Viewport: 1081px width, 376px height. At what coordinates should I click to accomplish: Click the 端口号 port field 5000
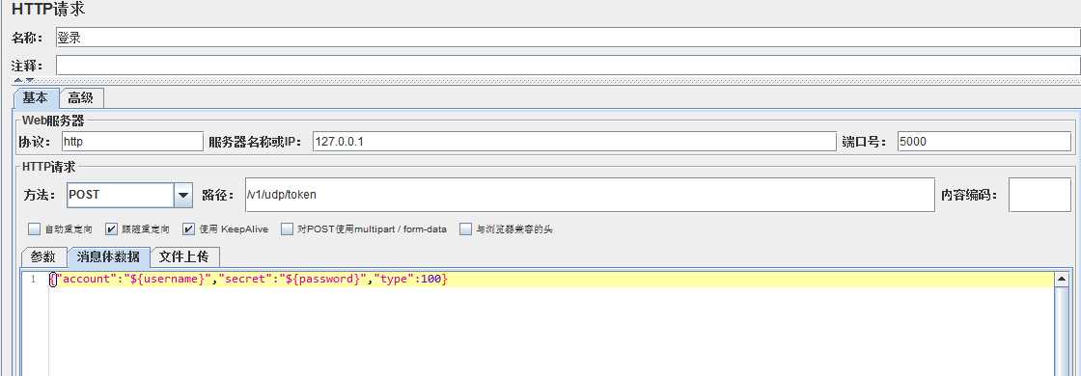coord(984,142)
